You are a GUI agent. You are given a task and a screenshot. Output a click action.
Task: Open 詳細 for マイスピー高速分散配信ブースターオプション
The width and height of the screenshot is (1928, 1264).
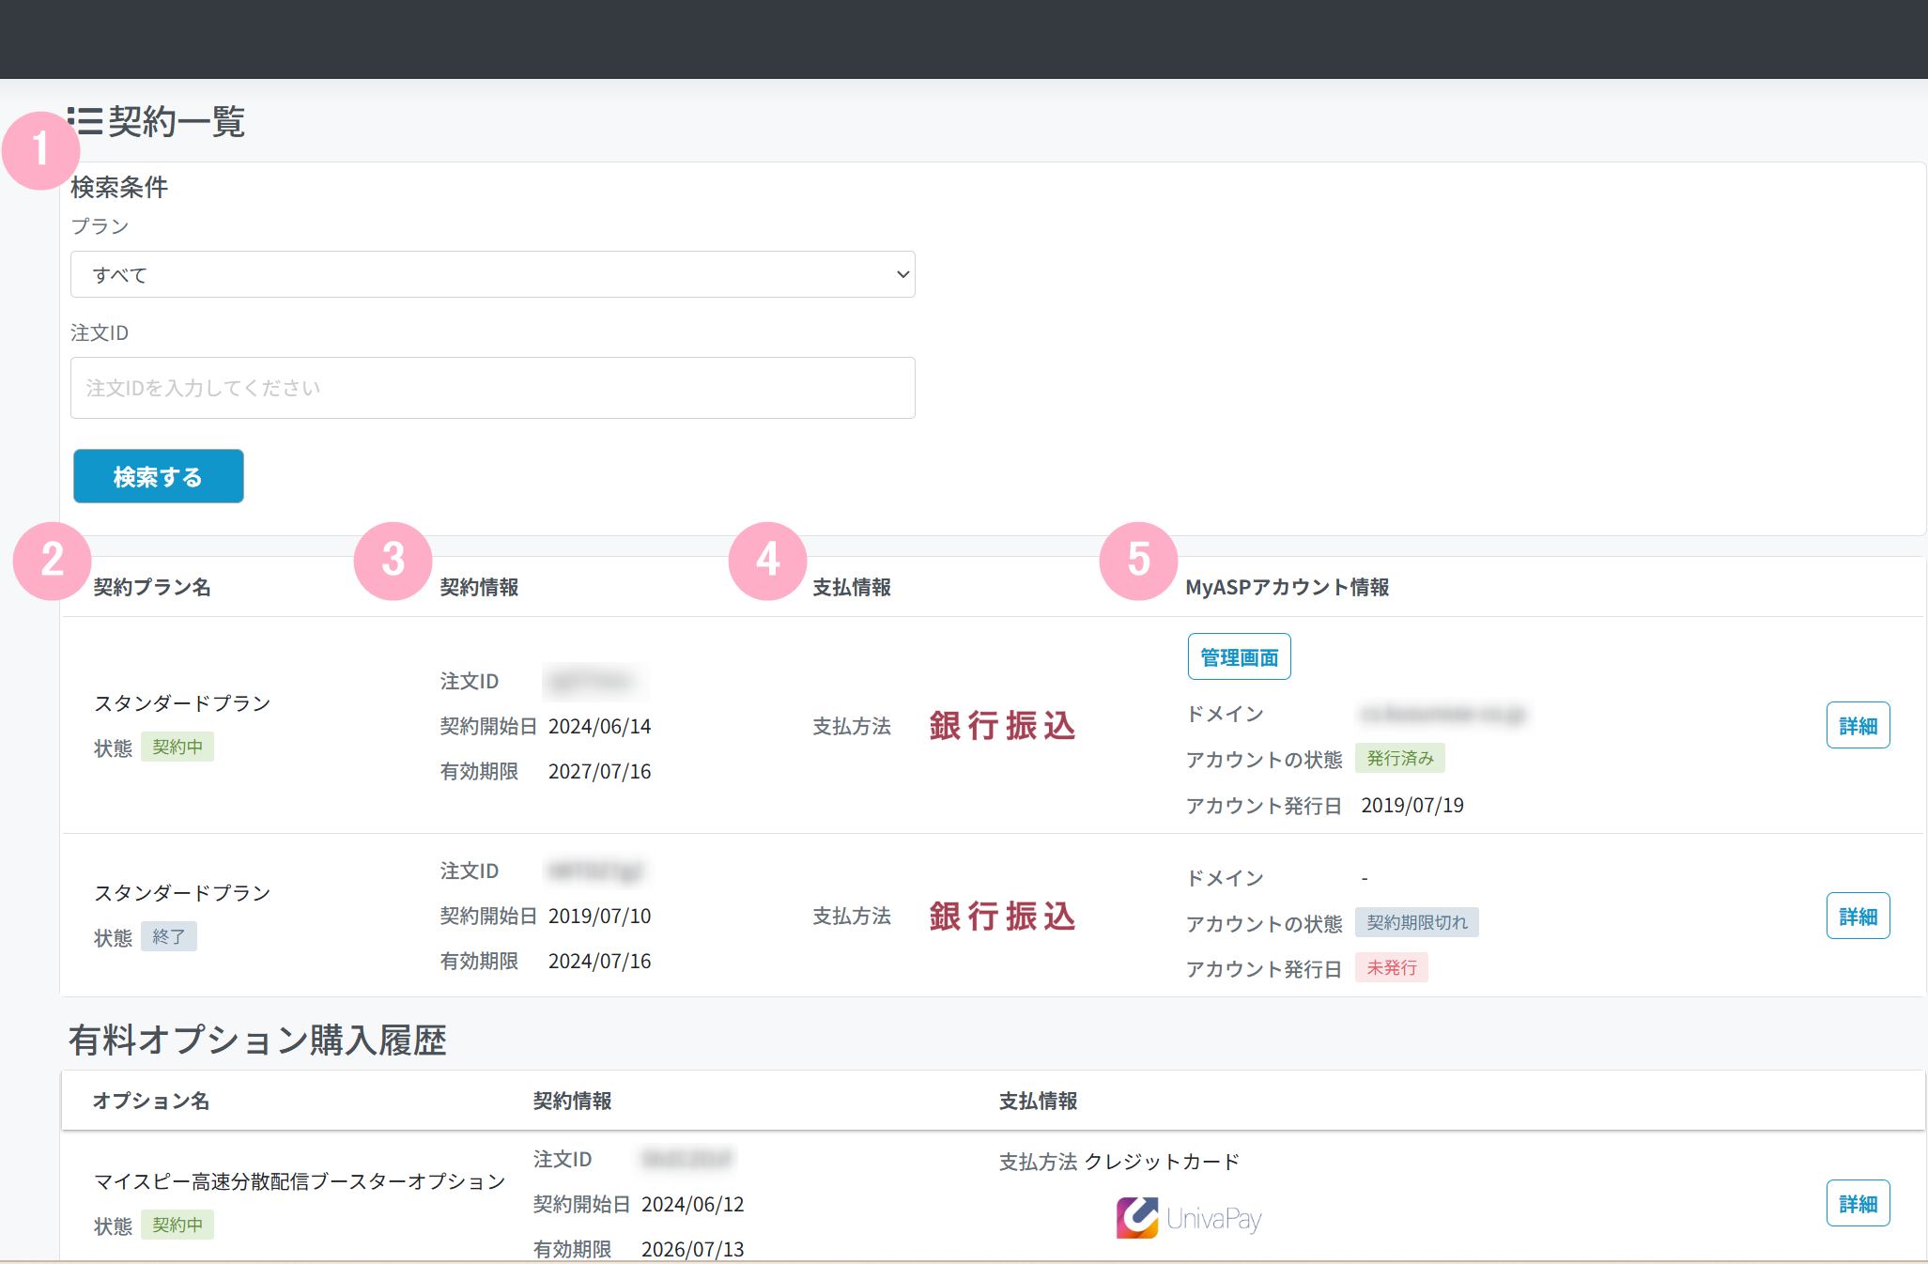[1858, 1203]
